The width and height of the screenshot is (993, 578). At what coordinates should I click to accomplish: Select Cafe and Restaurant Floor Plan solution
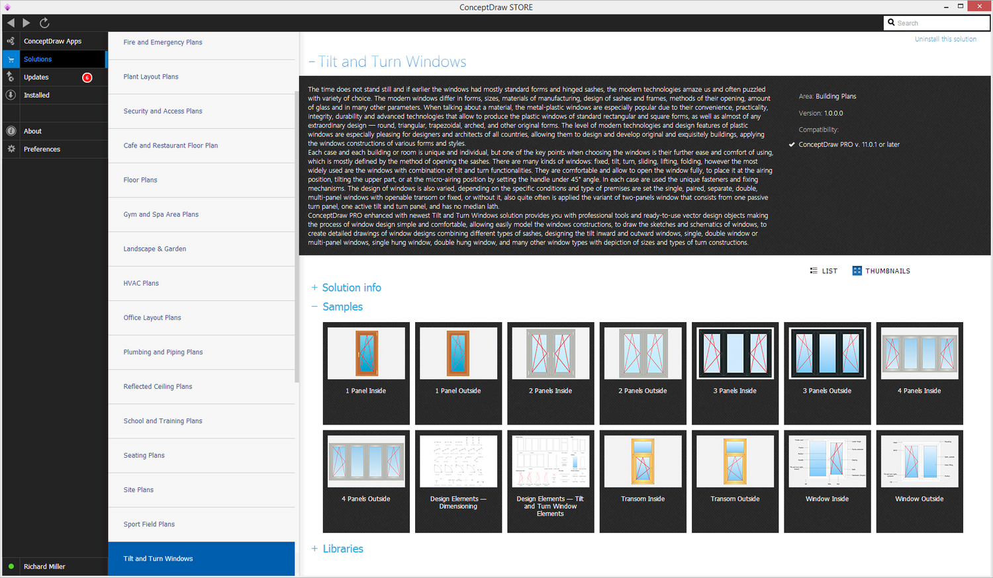coord(201,145)
